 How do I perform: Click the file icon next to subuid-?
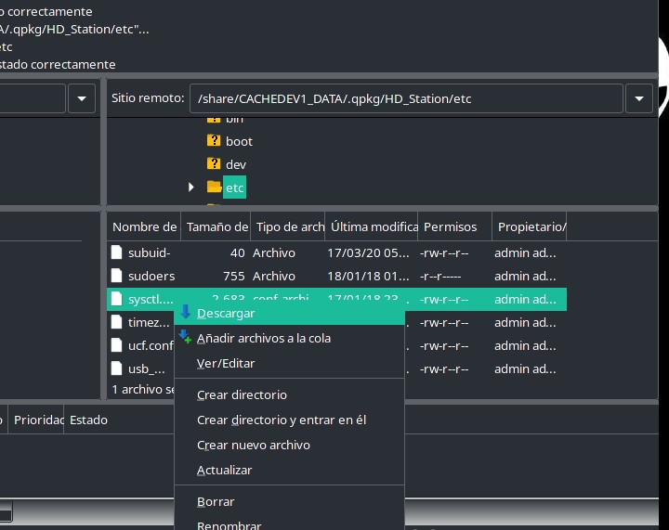coord(116,252)
